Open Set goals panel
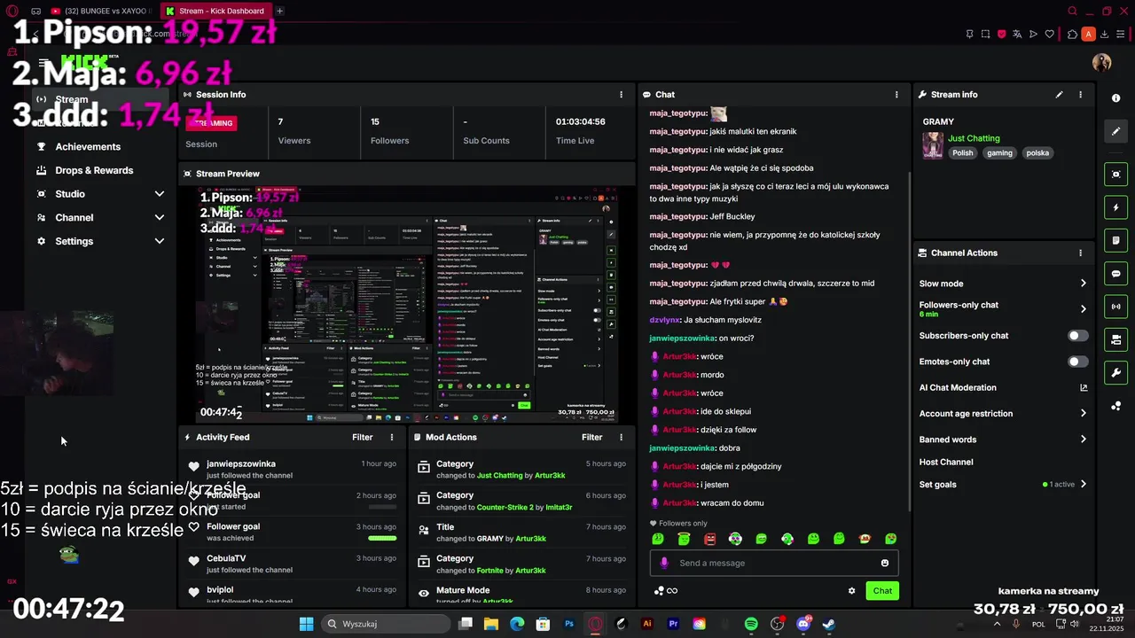This screenshot has width=1135, height=638. (x=1003, y=485)
